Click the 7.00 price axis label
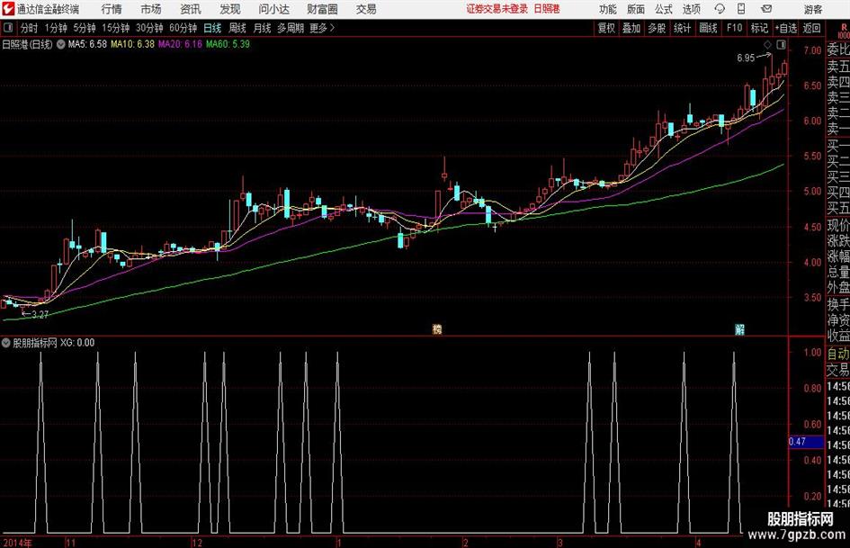850x548 pixels. pos(812,50)
